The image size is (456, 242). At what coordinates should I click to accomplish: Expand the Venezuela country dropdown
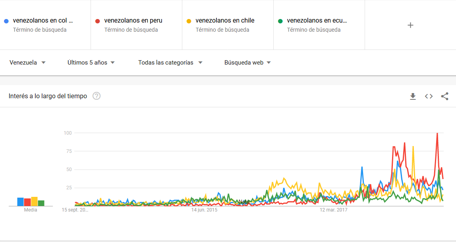[x=27, y=63]
